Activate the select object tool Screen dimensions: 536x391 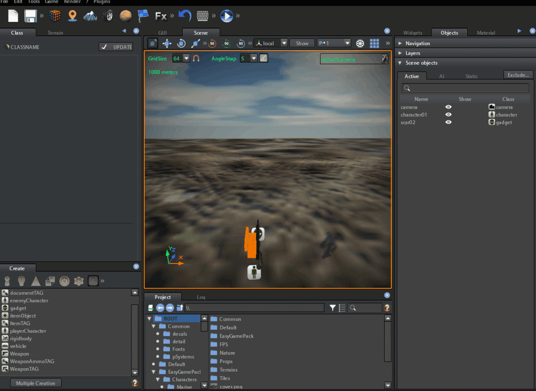(153, 43)
